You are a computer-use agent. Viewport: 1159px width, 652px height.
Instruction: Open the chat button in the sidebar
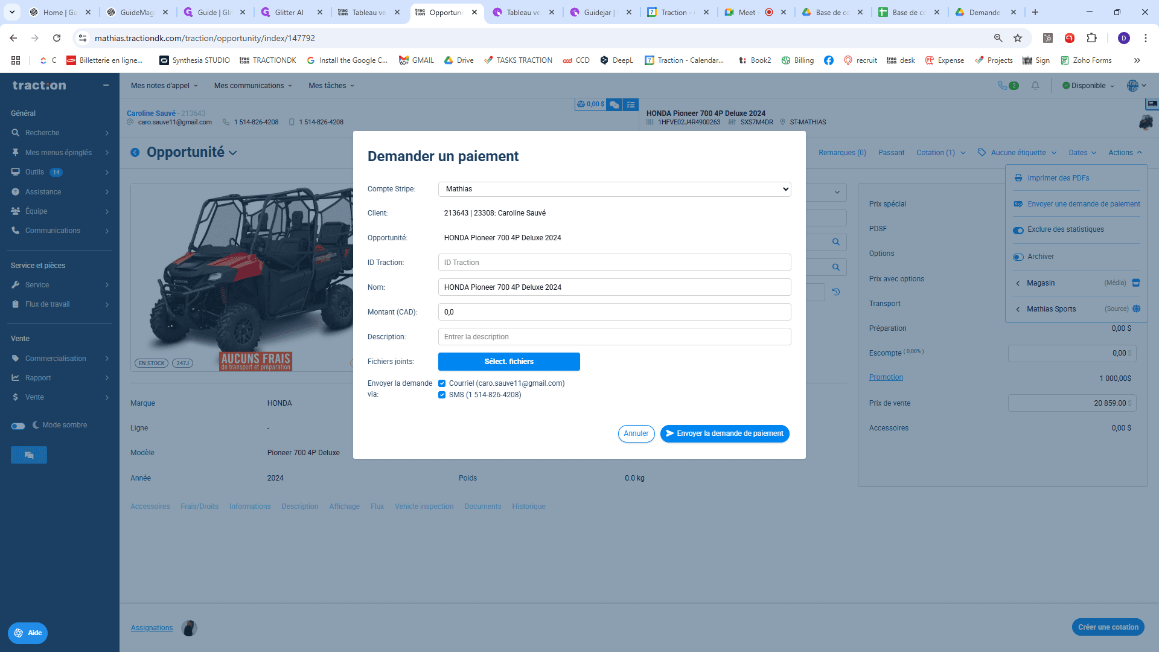pos(29,455)
